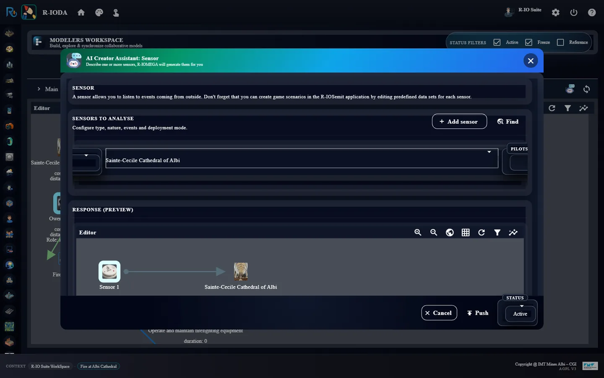Viewport: 604px width, 378px height.
Task: Uncheck the Freeze status filter
Action: 529,42
